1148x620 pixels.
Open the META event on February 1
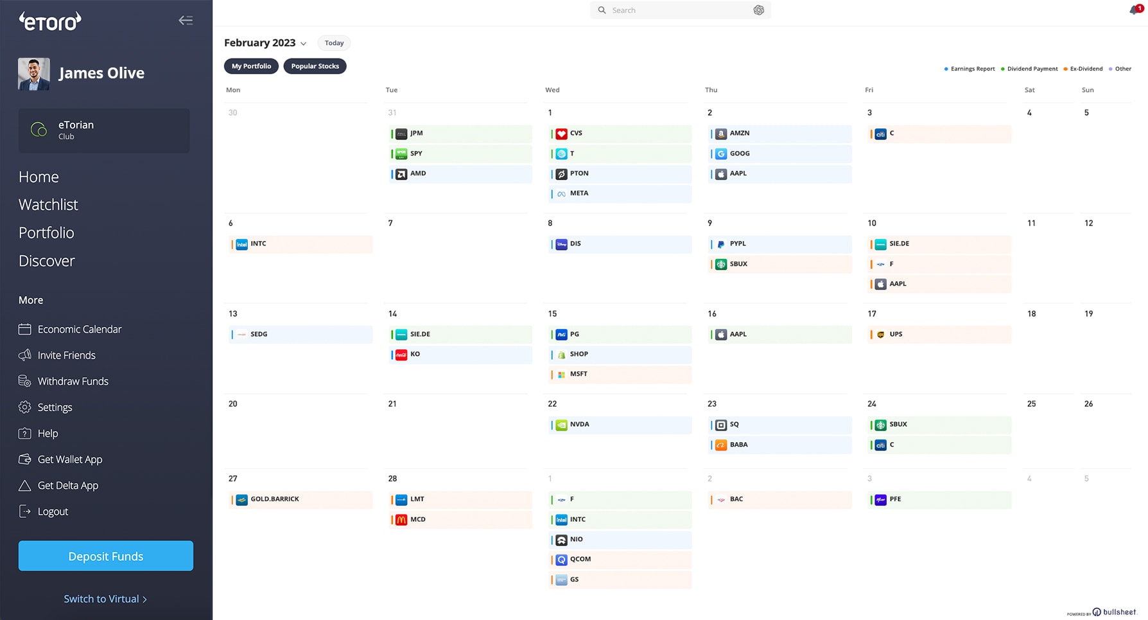[x=621, y=193]
